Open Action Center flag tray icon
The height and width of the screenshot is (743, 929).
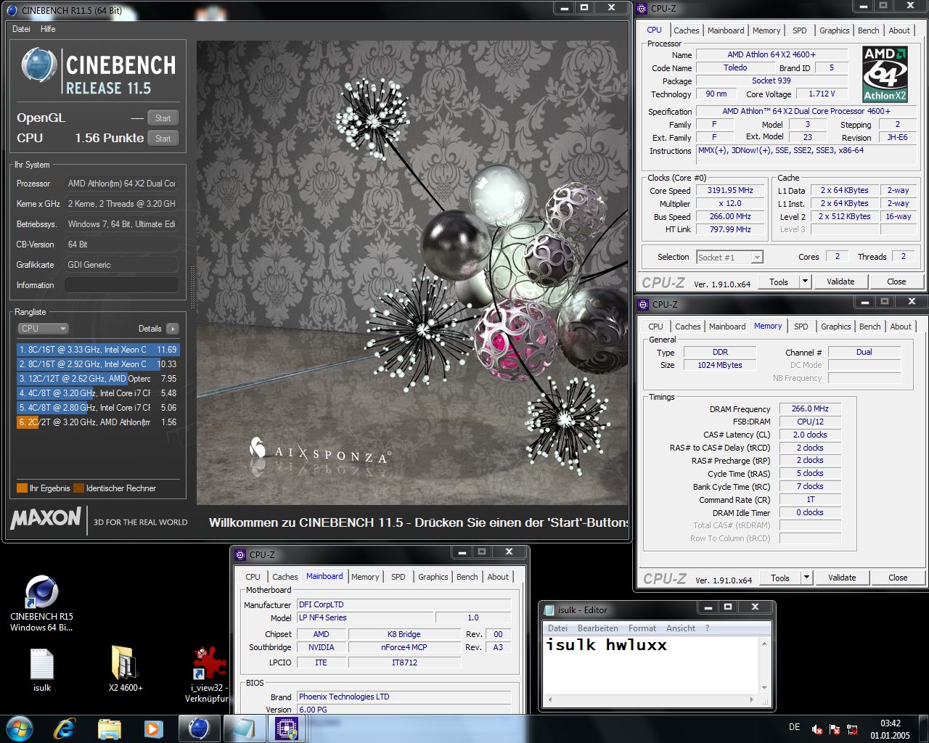click(x=835, y=728)
